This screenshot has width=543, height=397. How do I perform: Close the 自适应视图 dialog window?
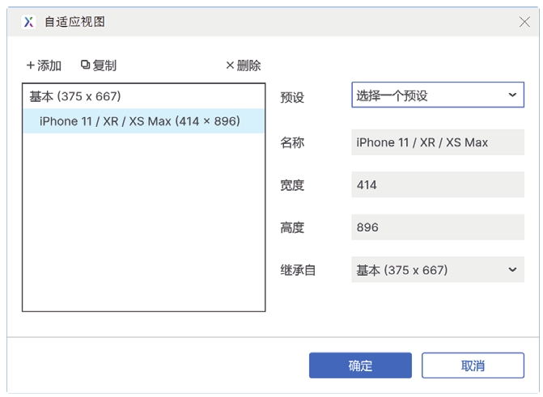524,22
